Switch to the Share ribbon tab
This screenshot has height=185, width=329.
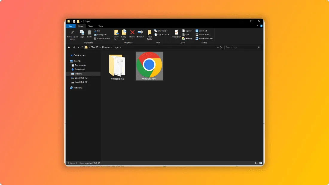pos(91,26)
